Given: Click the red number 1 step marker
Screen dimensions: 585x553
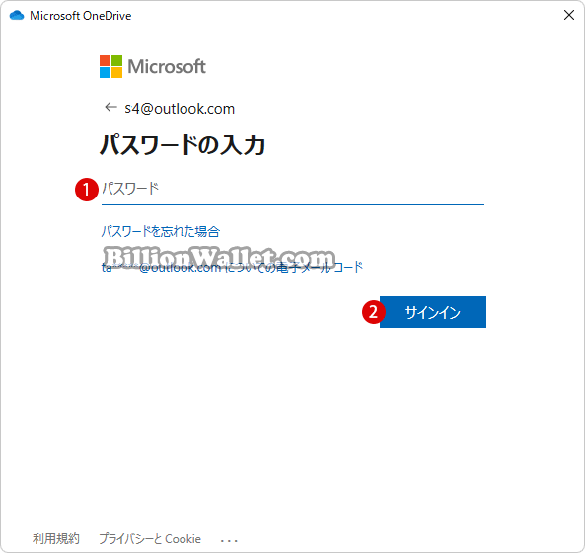Looking at the screenshot, I should pyautogui.click(x=87, y=190).
